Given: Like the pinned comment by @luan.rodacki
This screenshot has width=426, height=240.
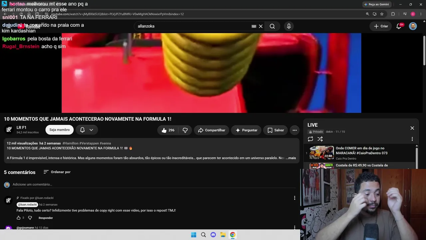Looking at the screenshot, I should point(19,218).
